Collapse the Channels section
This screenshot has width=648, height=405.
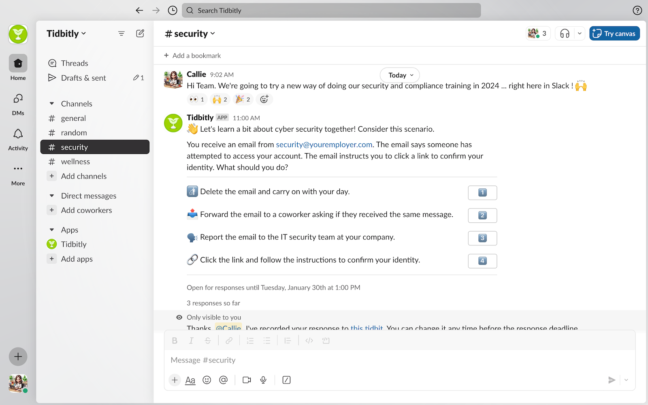click(52, 104)
